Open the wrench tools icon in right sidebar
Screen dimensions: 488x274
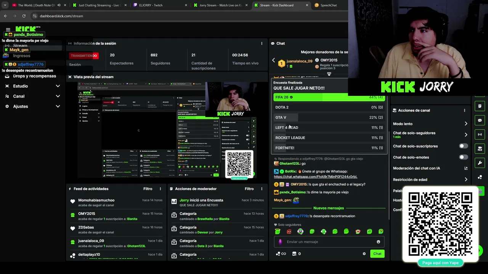point(480,163)
